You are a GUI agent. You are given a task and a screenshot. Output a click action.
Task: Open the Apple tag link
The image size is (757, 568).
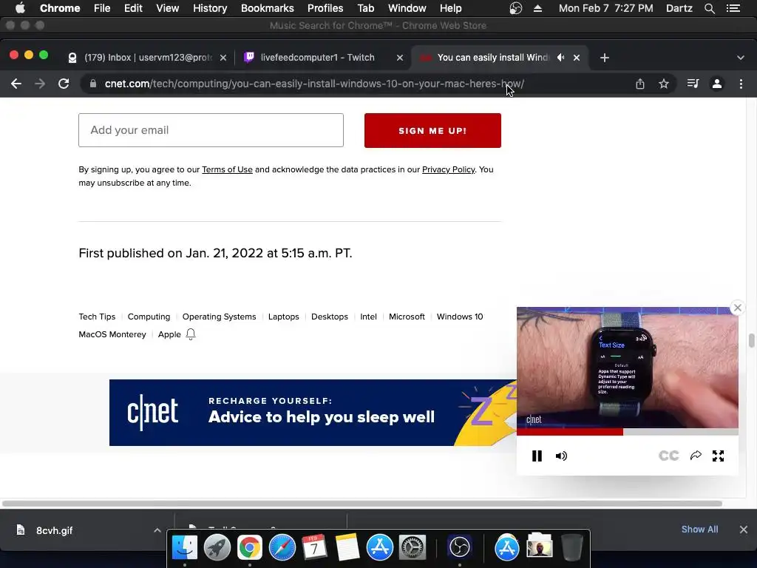click(169, 335)
